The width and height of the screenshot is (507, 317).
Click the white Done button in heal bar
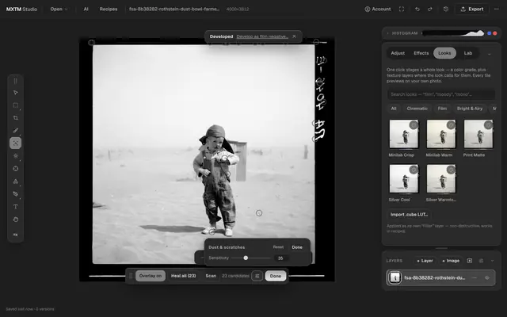click(276, 276)
